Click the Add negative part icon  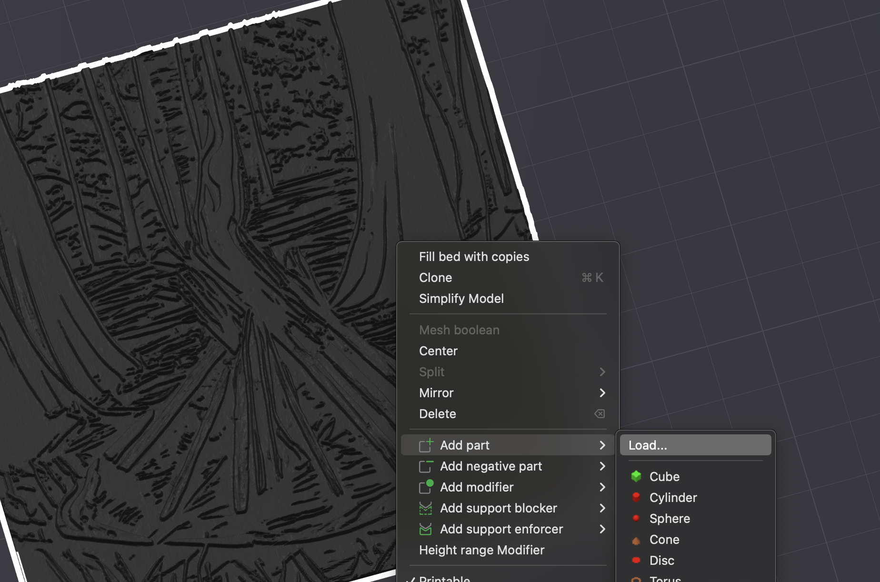tap(426, 466)
